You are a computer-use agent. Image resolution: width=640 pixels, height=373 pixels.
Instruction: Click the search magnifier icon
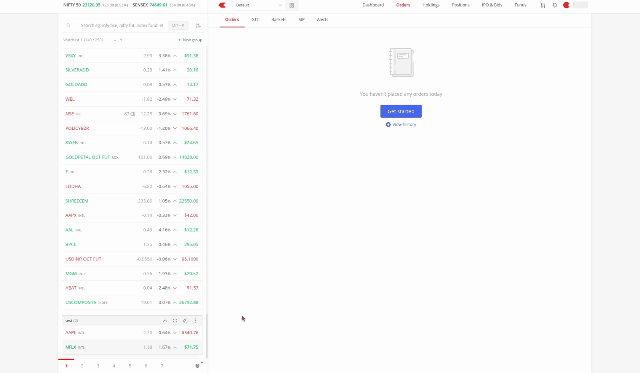point(69,26)
